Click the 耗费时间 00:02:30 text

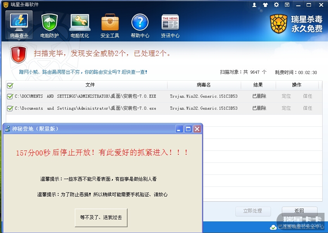coord(296,72)
